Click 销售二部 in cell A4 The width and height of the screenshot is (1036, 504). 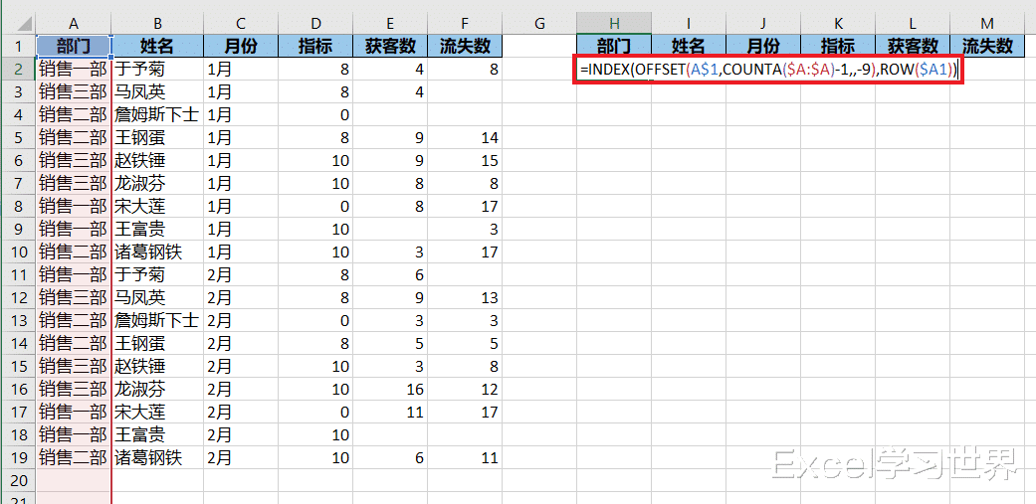[73, 114]
